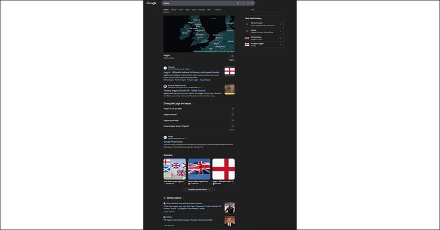Expand question Kenapa Inggris disebut England?
The width and height of the screenshot is (440, 230).
click(x=199, y=126)
